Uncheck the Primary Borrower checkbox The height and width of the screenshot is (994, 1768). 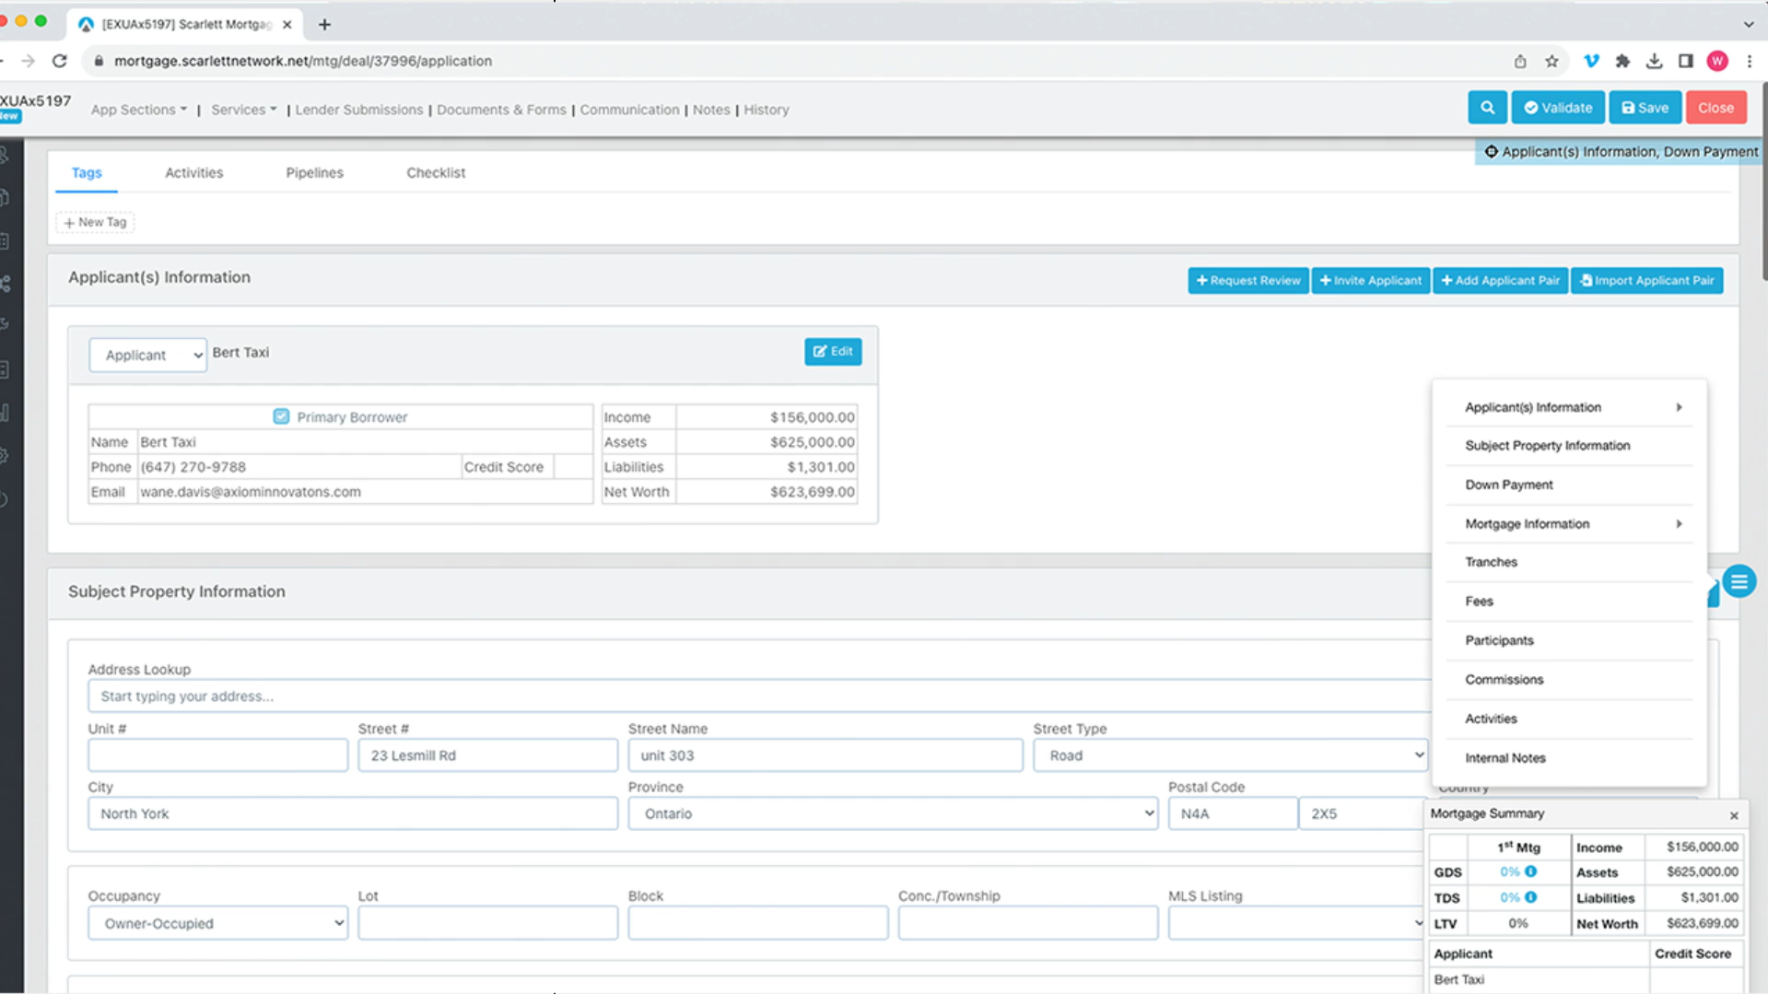point(281,416)
